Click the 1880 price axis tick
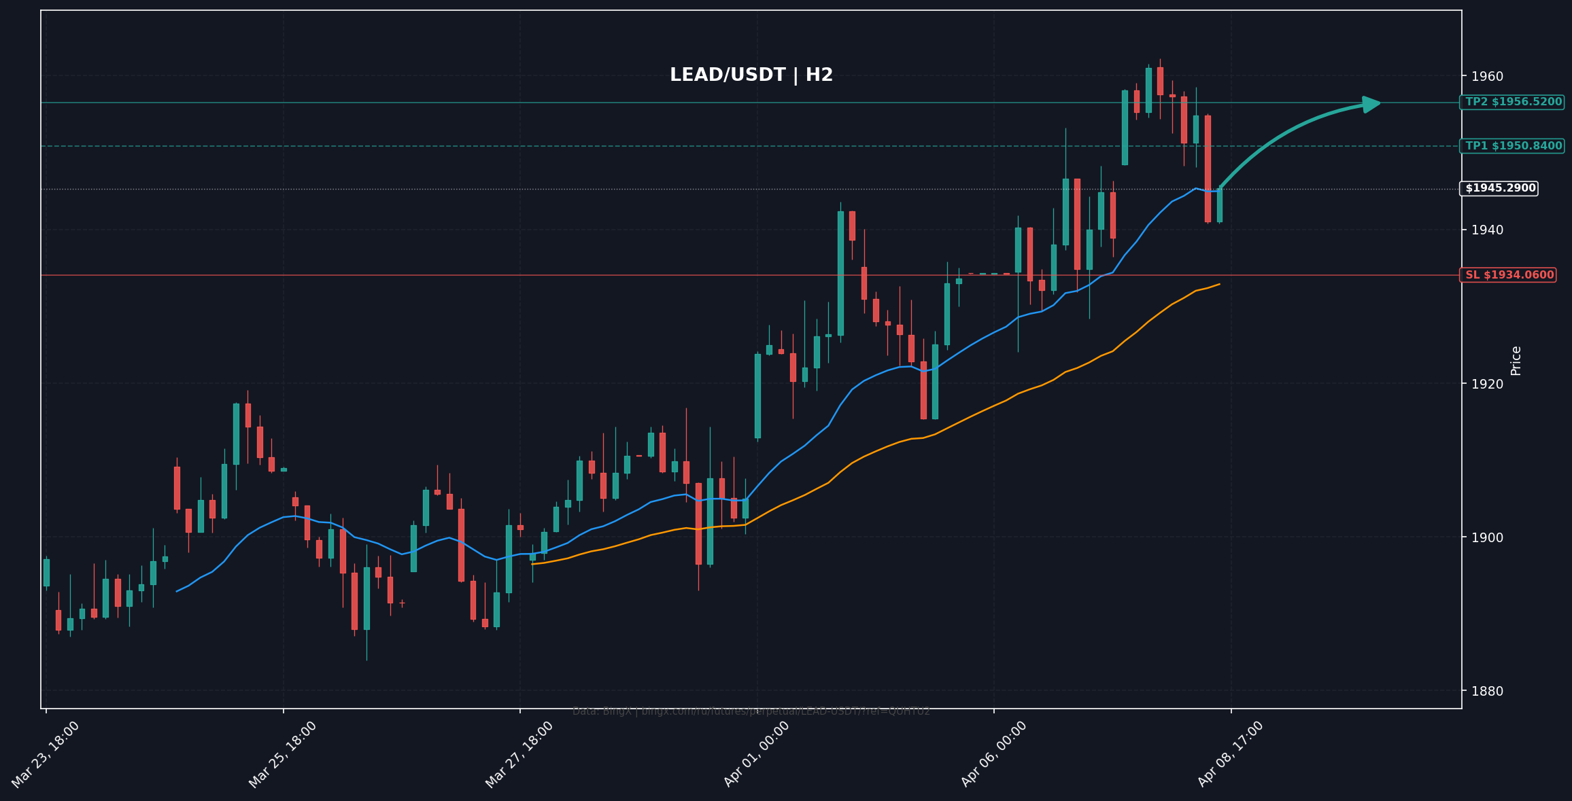 [x=1487, y=691]
